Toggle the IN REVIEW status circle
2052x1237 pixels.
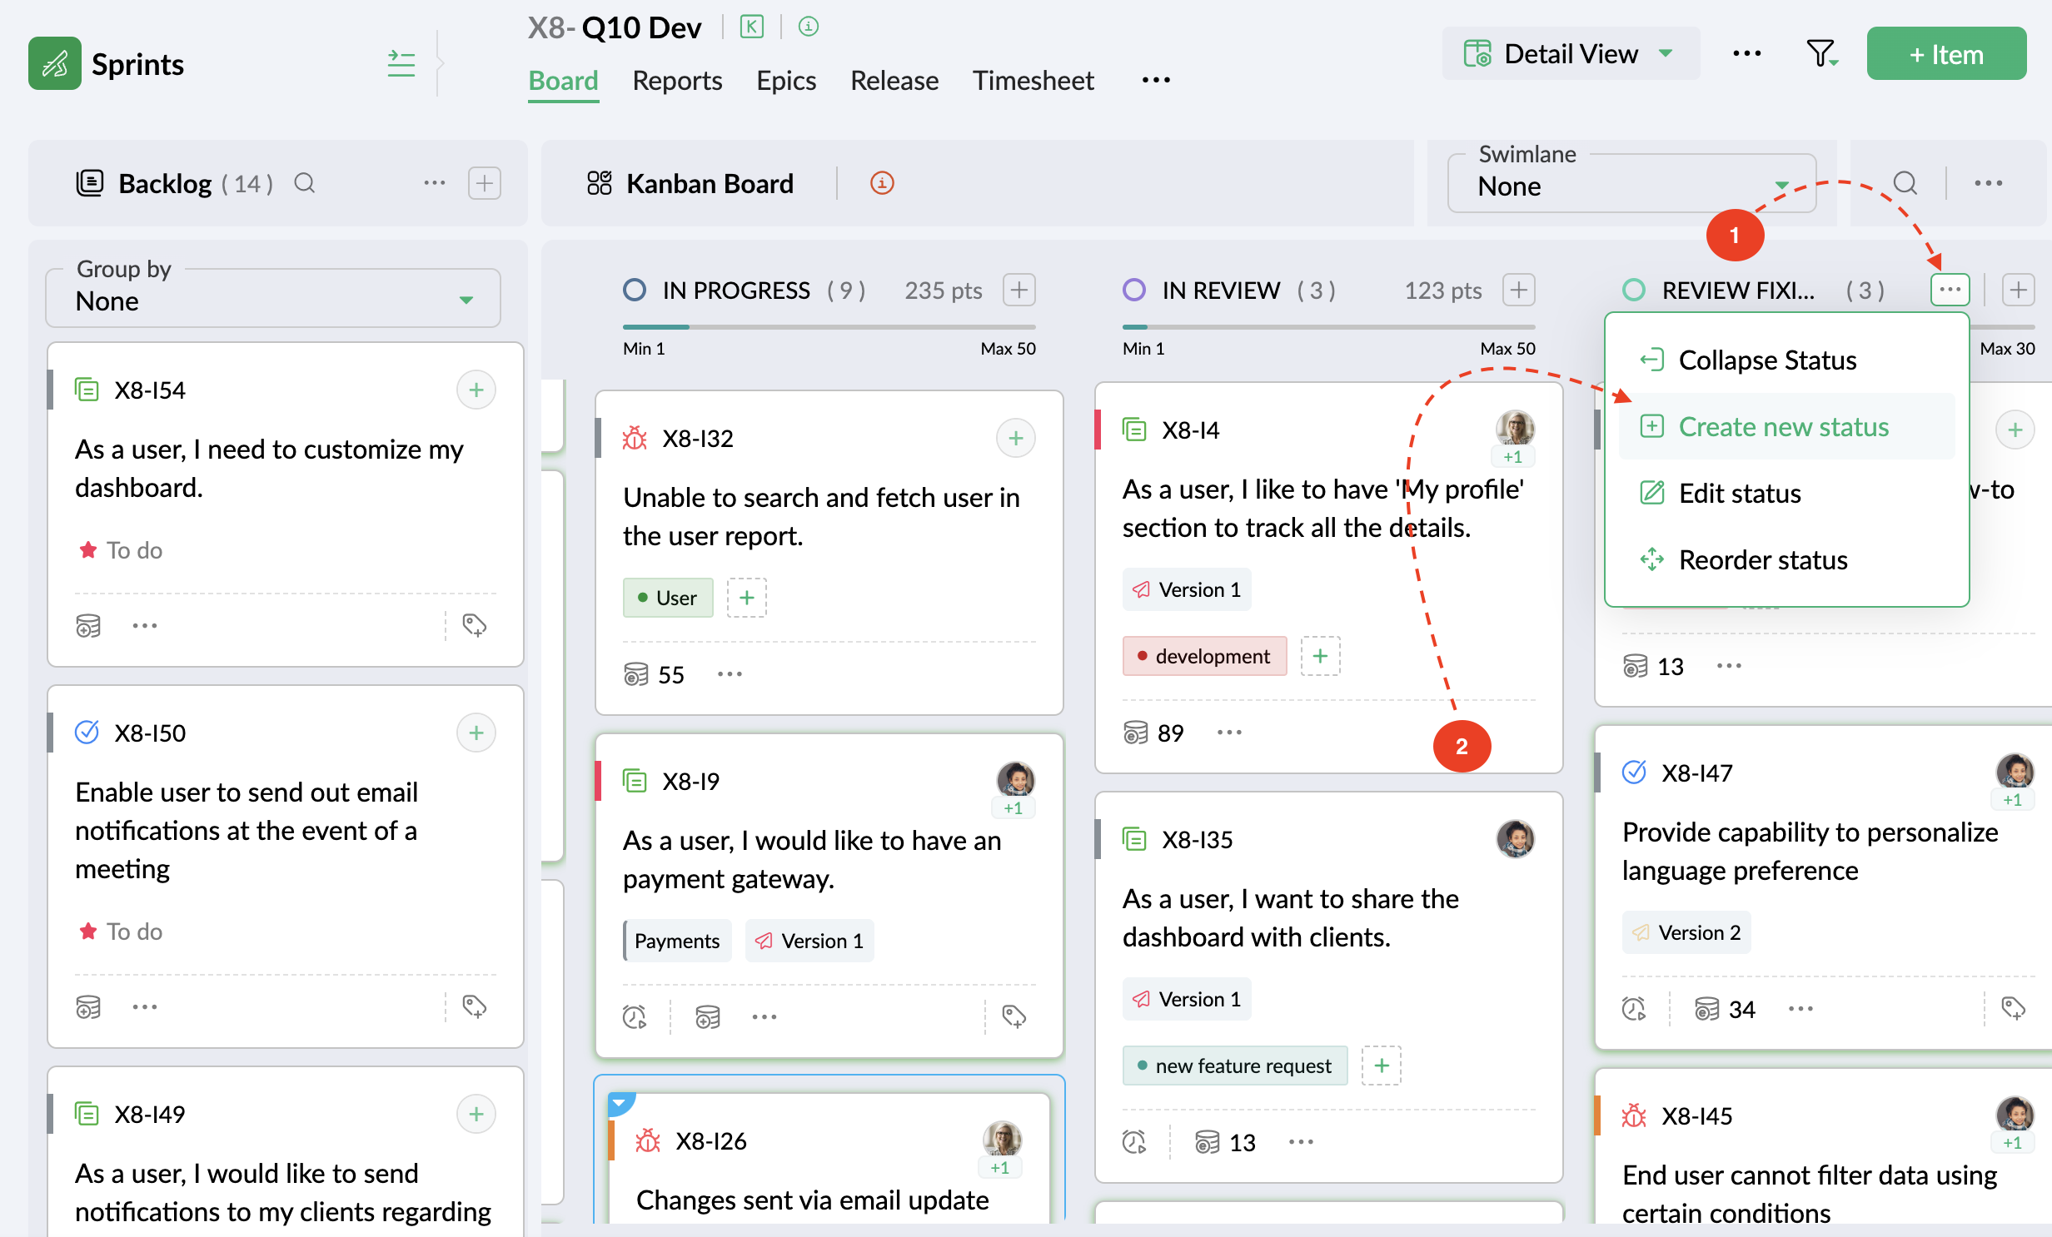1134,291
